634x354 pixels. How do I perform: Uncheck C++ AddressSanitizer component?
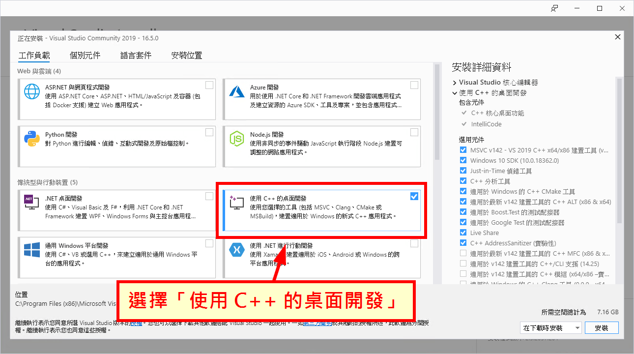(x=463, y=243)
